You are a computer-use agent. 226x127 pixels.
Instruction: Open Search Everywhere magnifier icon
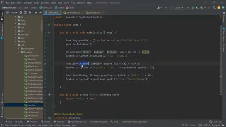pyautogui.click(x=214, y=8)
